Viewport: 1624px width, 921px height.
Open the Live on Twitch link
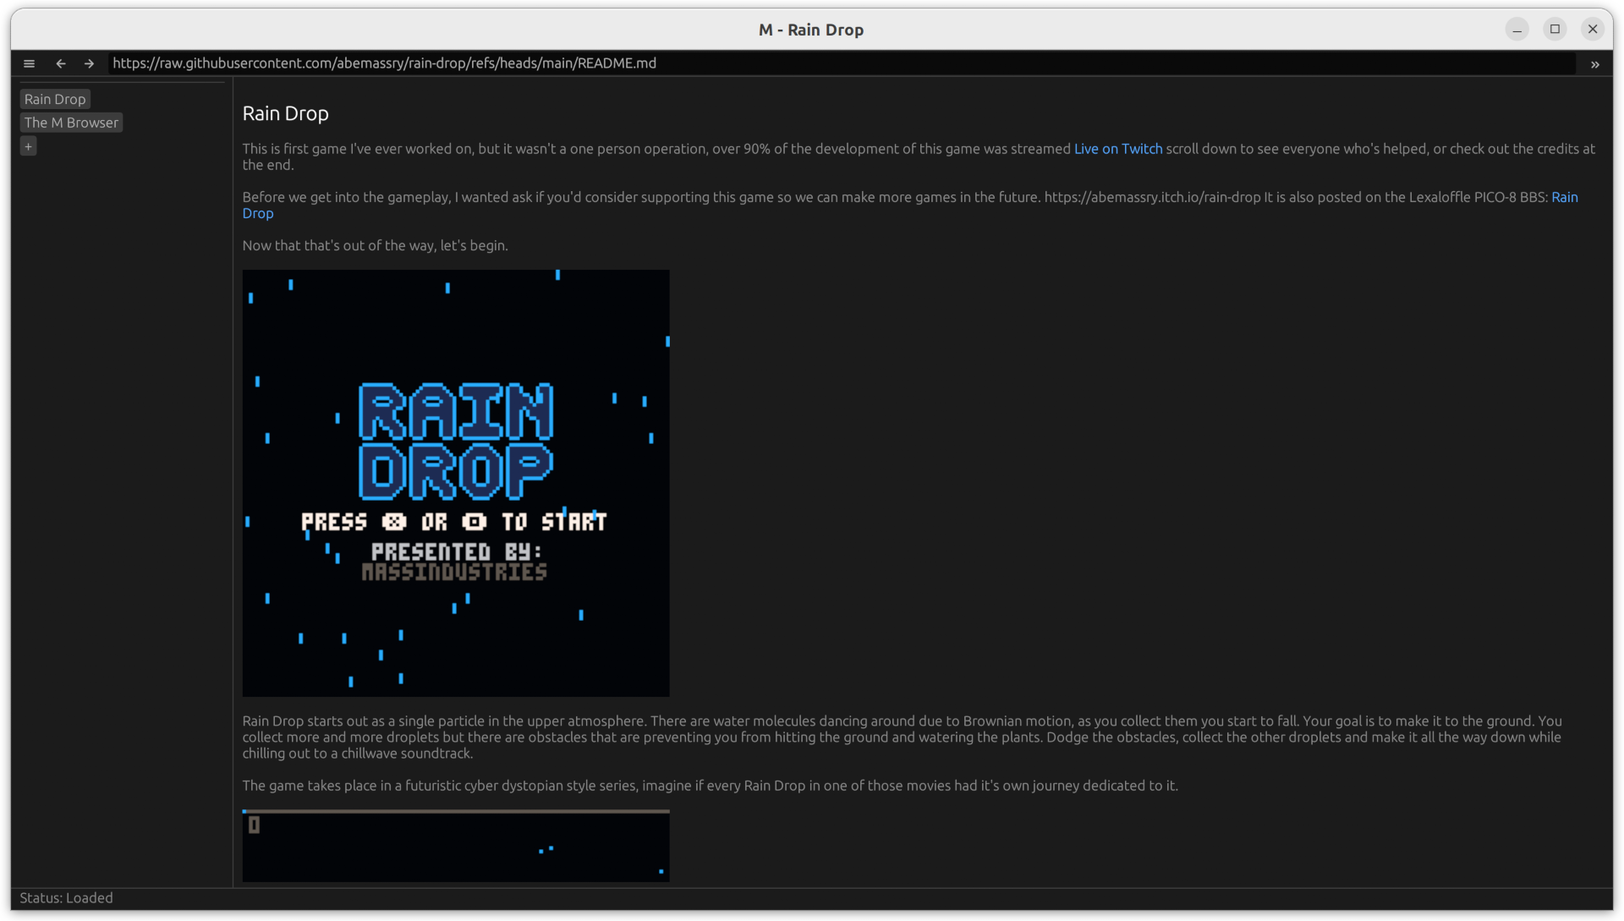coord(1118,148)
